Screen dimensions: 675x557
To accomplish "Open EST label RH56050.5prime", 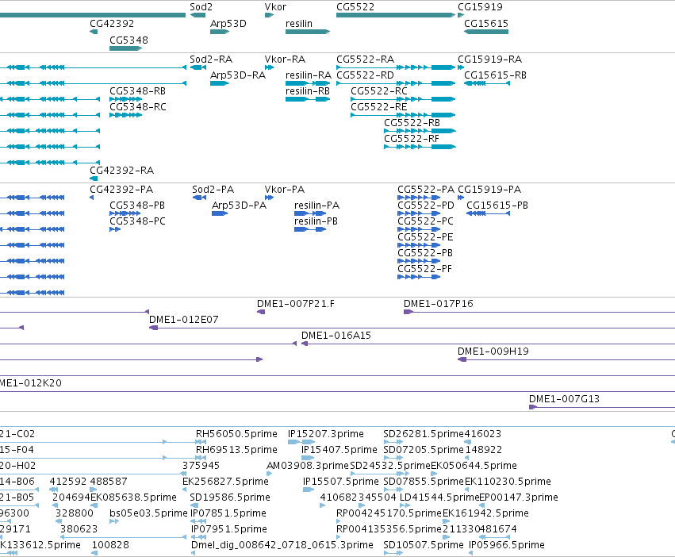I will coord(237,434).
